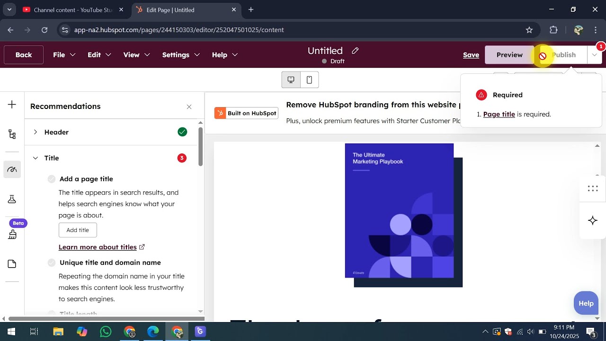The height and width of the screenshot is (341, 606).
Task: Open the Beta tool icon in the sidebar
Action: 12,234
